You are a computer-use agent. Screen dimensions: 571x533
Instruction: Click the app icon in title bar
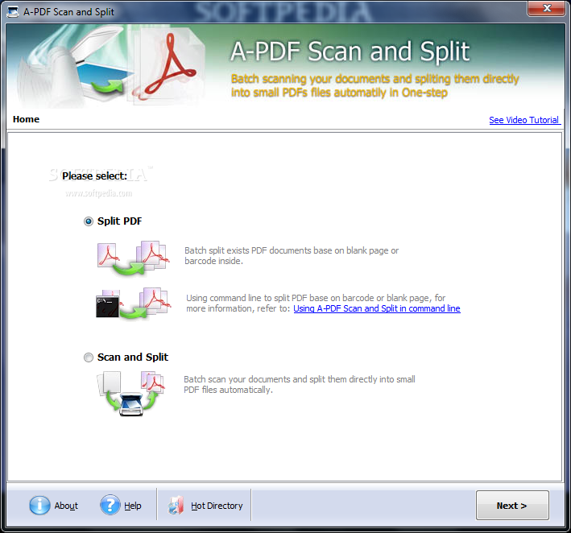coord(13,11)
